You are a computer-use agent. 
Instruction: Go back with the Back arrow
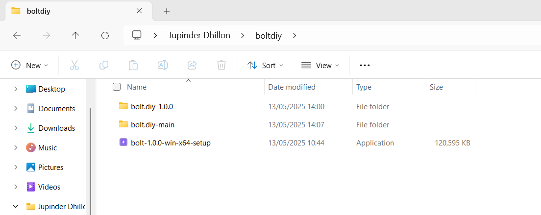click(17, 35)
